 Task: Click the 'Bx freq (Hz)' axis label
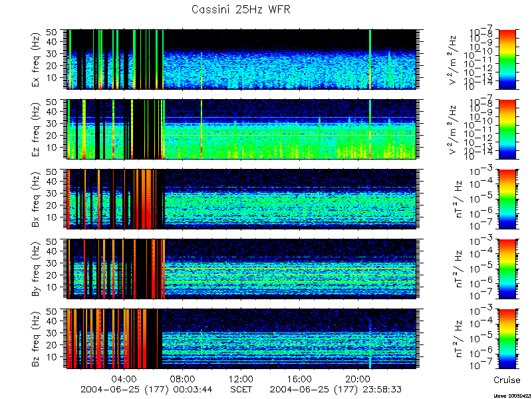(36, 199)
